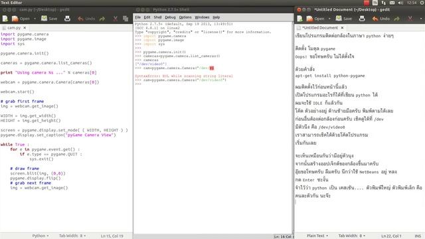Viewport: 425px width, 239px height.
Task: Open Shell menu in Python Shell
Action: (157, 17)
